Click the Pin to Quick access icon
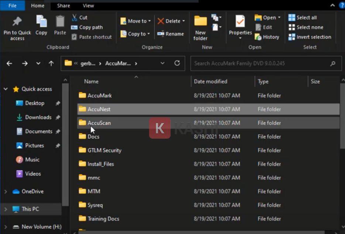 (x=17, y=22)
